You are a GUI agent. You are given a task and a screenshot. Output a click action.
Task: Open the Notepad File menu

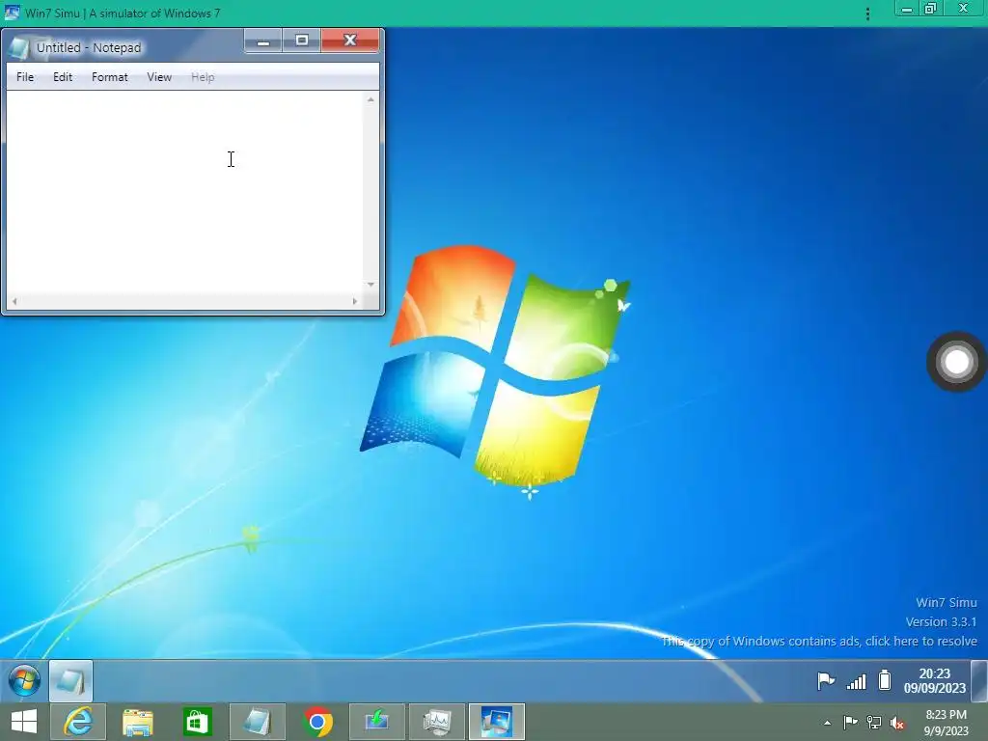coord(25,77)
